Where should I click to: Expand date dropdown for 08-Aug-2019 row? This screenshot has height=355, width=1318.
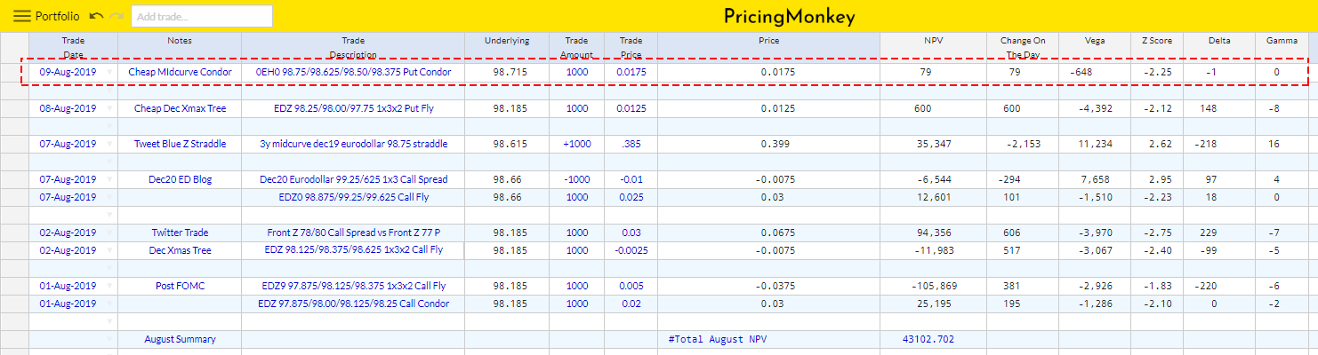click(110, 108)
